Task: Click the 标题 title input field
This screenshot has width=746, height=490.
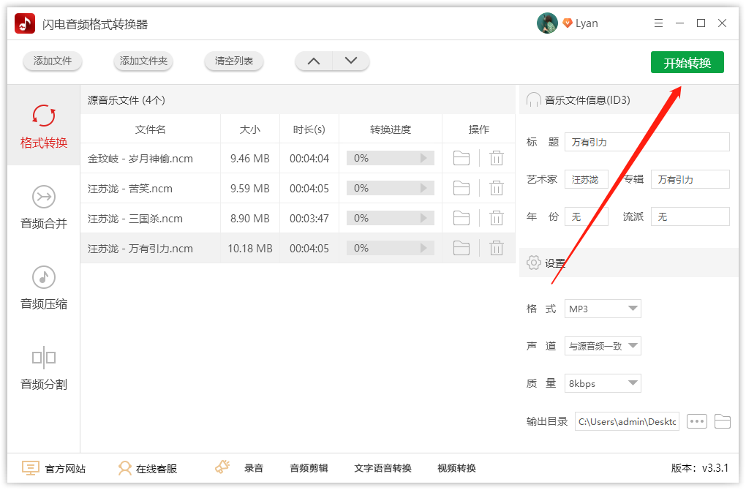Action: pos(647,142)
